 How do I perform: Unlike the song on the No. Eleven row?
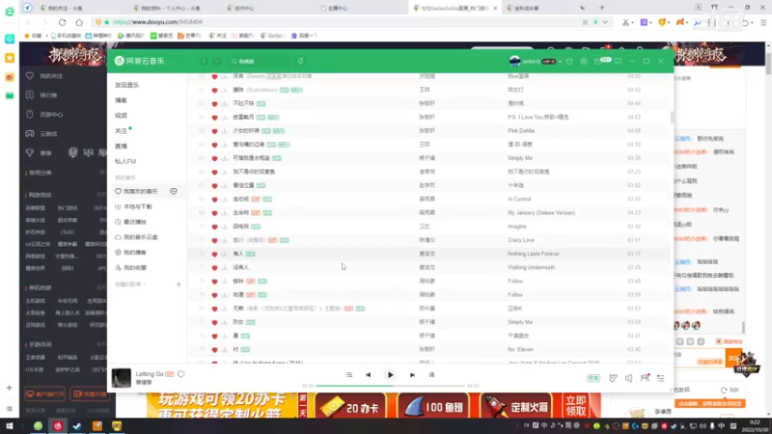[x=214, y=349]
